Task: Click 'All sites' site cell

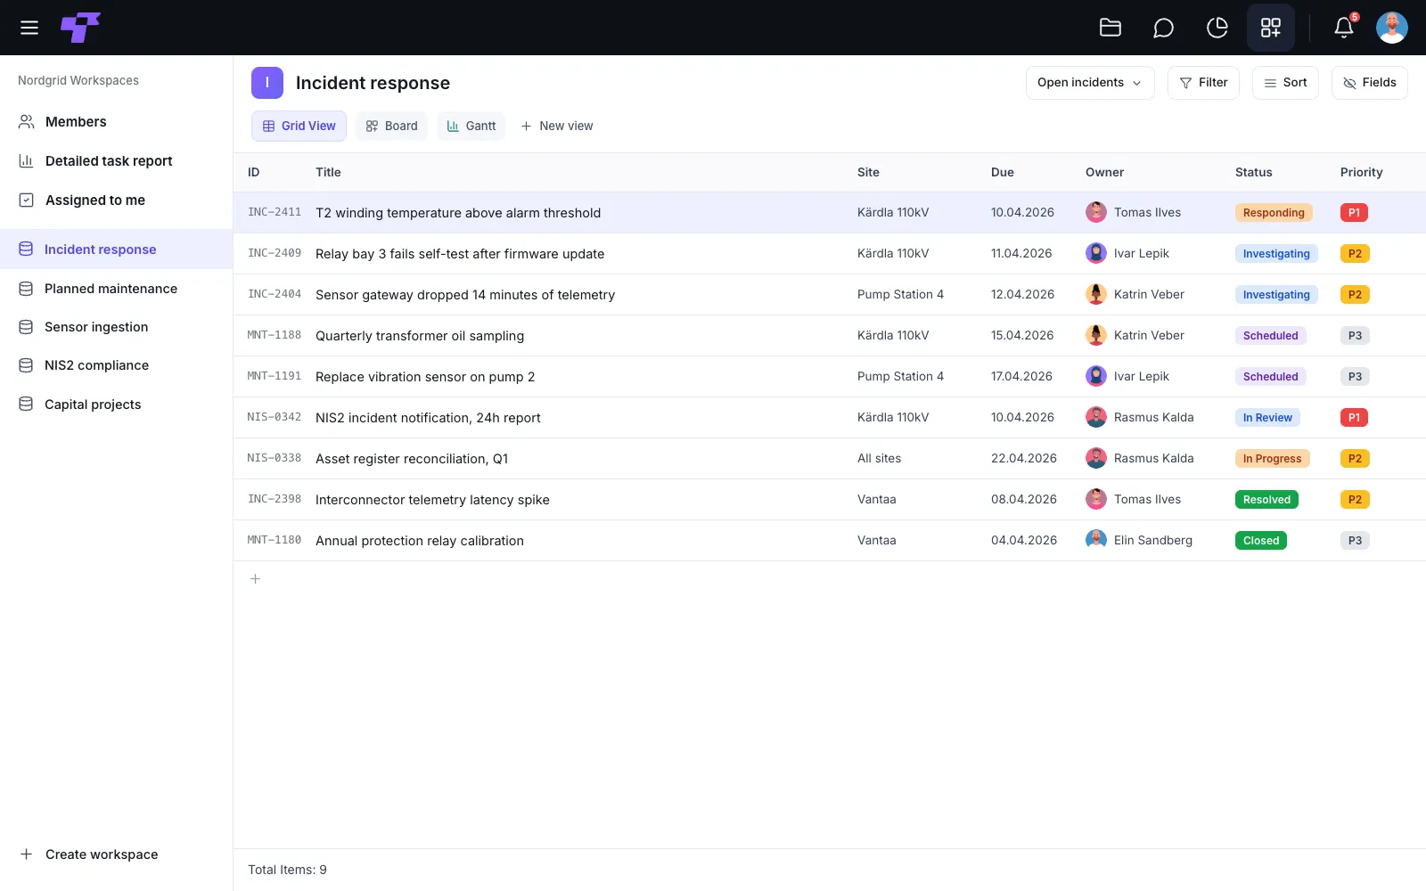Action: point(879,459)
